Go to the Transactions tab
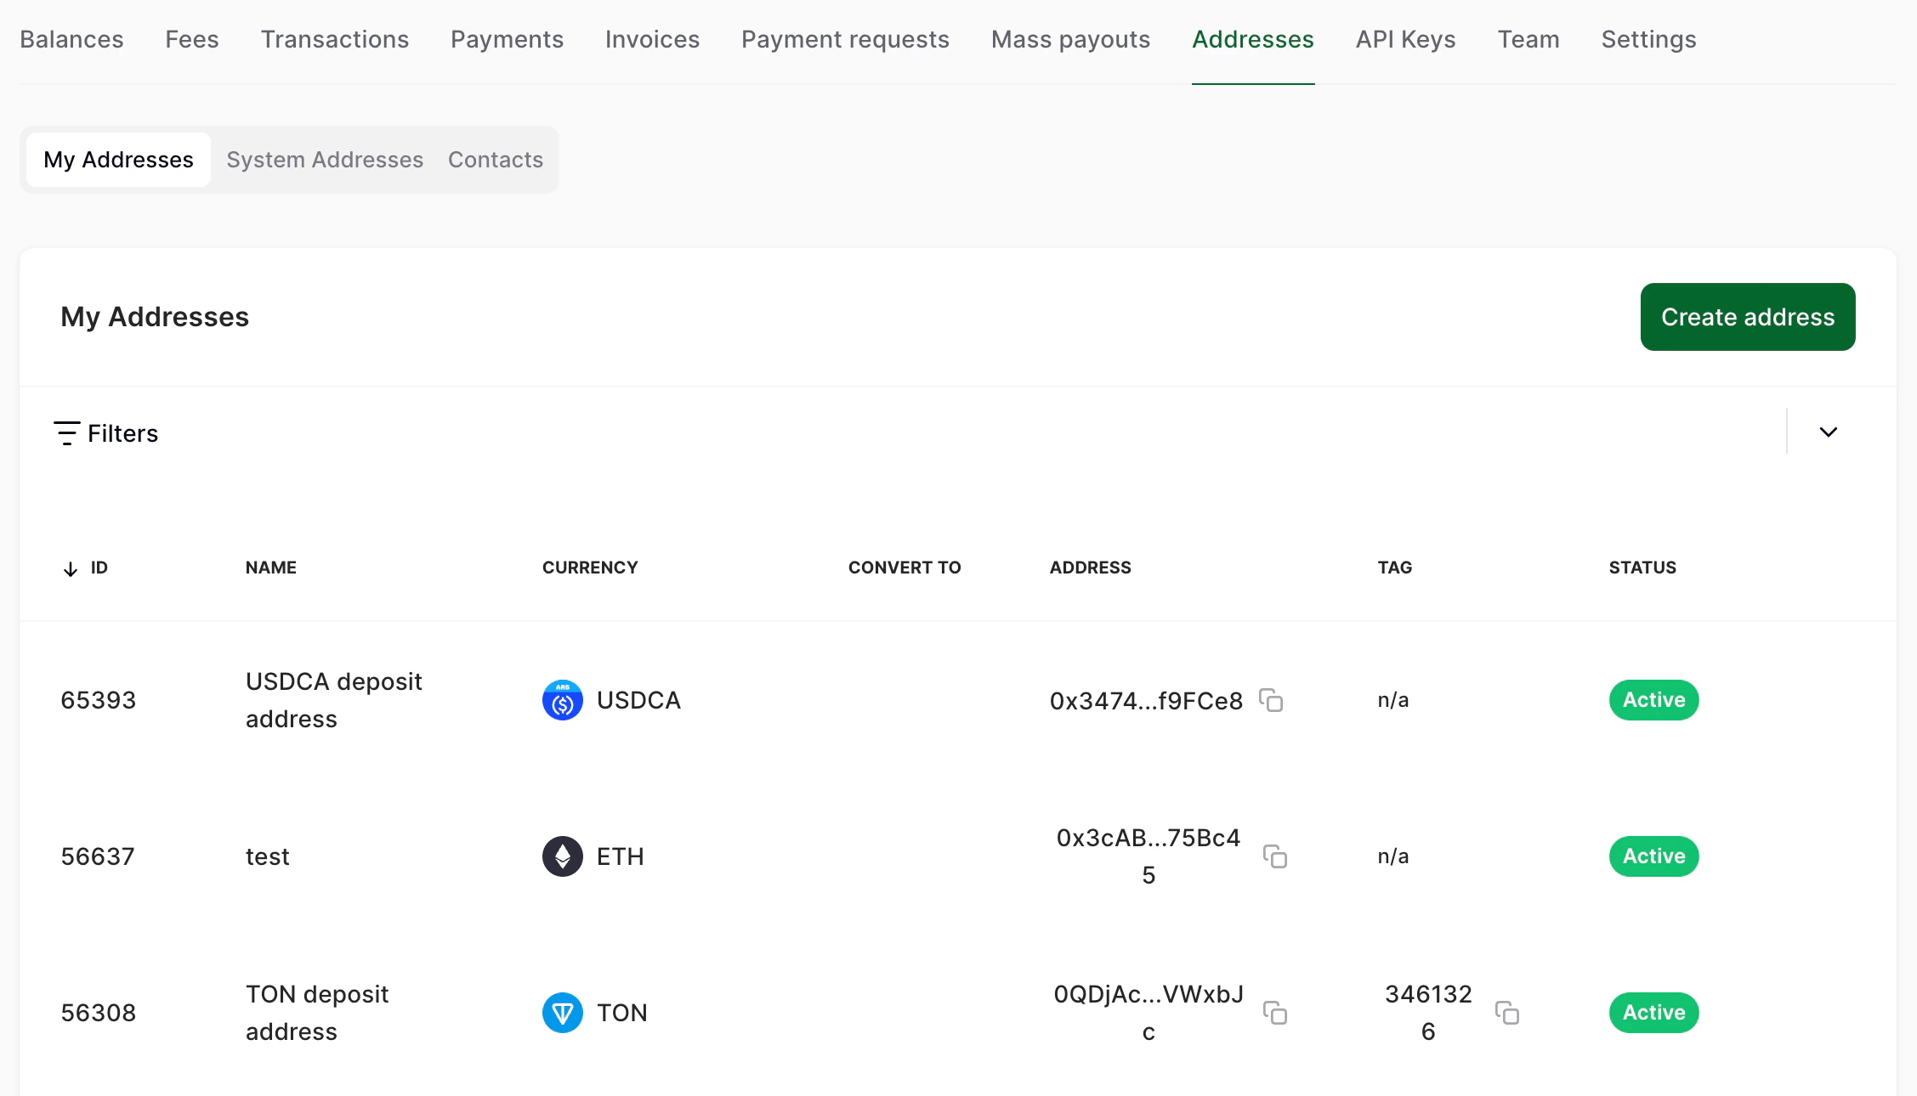 [335, 39]
